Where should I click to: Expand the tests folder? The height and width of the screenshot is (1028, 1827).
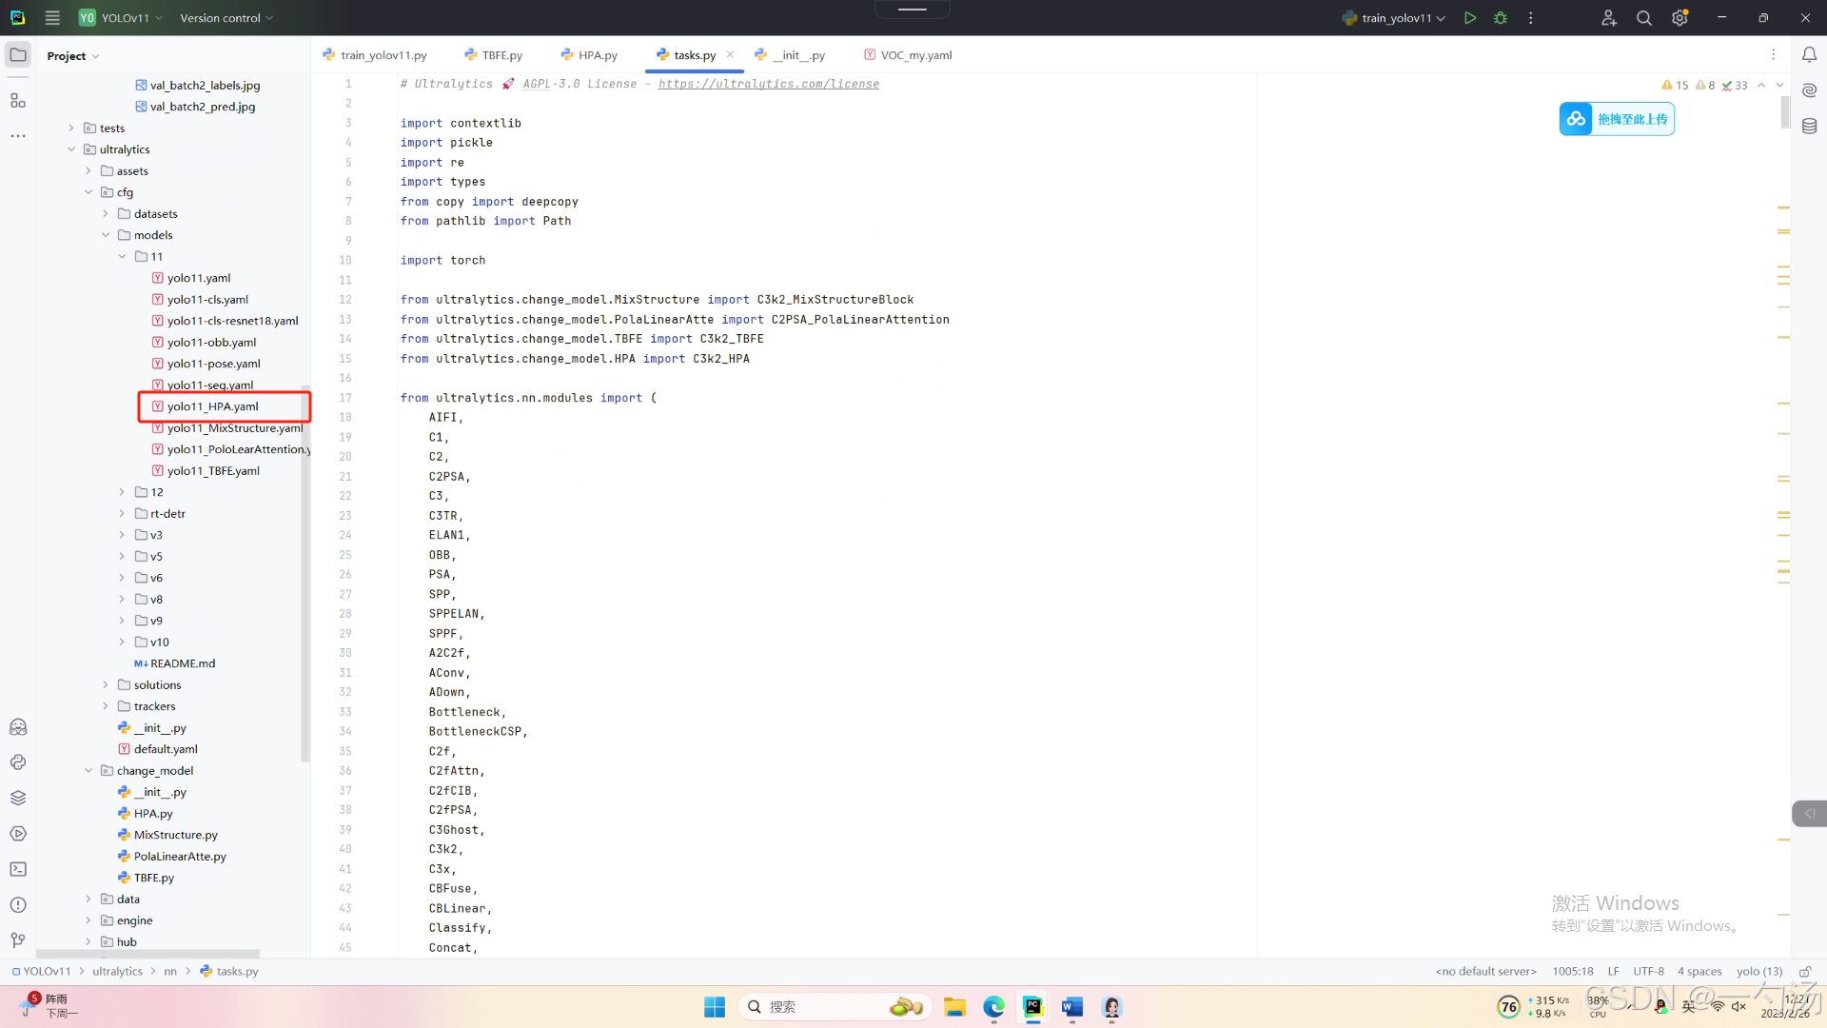coord(71,128)
